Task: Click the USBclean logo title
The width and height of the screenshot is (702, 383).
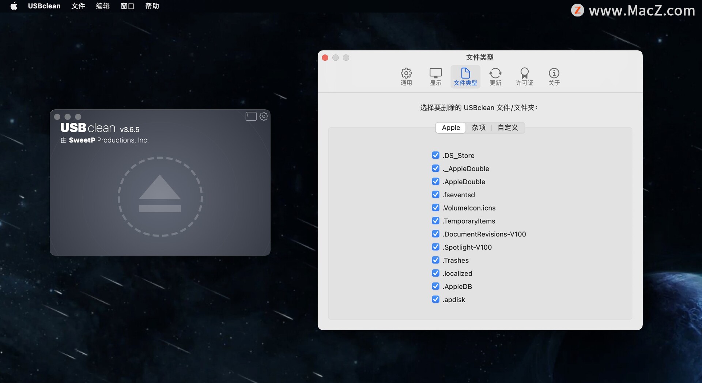Action: point(88,128)
